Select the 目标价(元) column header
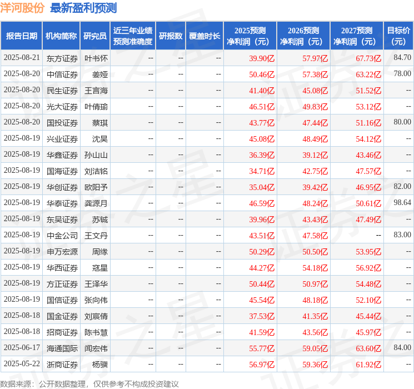 398,36
